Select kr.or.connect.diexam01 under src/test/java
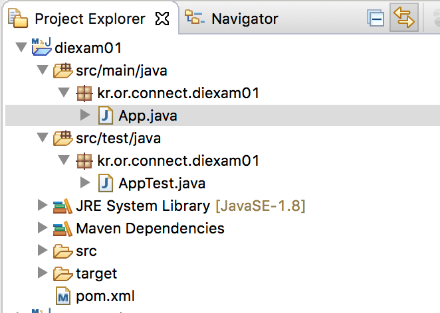Image resolution: width=440 pixels, height=313 pixels. click(178, 160)
